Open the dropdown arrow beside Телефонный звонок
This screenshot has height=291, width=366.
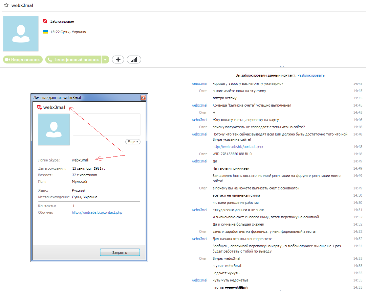(x=105, y=60)
